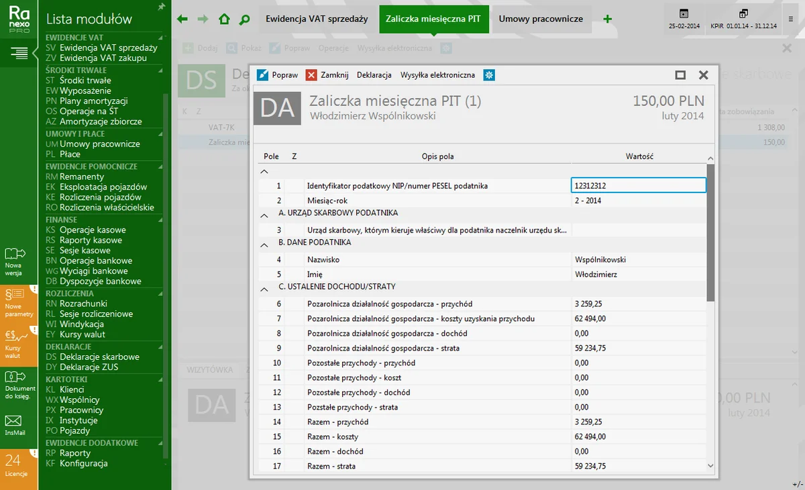Collapse section B. Dane podatnika
This screenshot has width=805, height=490.
(265, 243)
